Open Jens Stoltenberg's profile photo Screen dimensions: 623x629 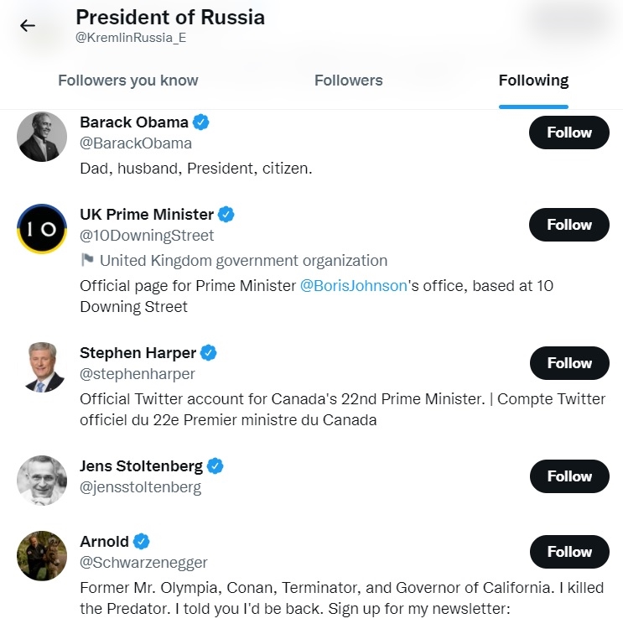point(42,481)
